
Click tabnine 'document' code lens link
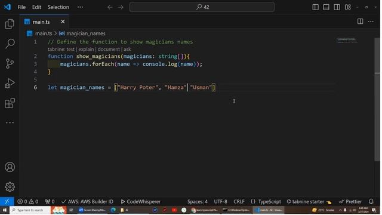click(x=109, y=49)
